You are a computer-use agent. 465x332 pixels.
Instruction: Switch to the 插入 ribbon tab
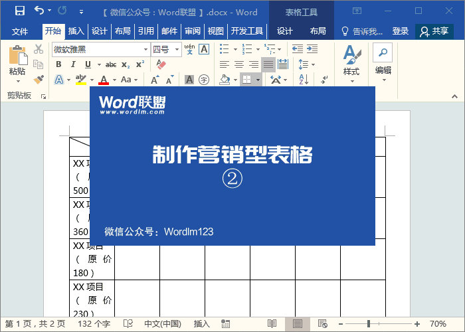[x=76, y=31]
